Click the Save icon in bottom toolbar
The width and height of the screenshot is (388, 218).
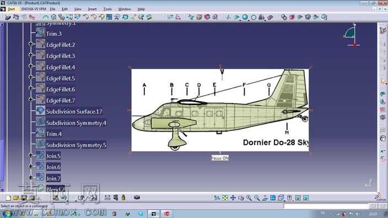24,198
